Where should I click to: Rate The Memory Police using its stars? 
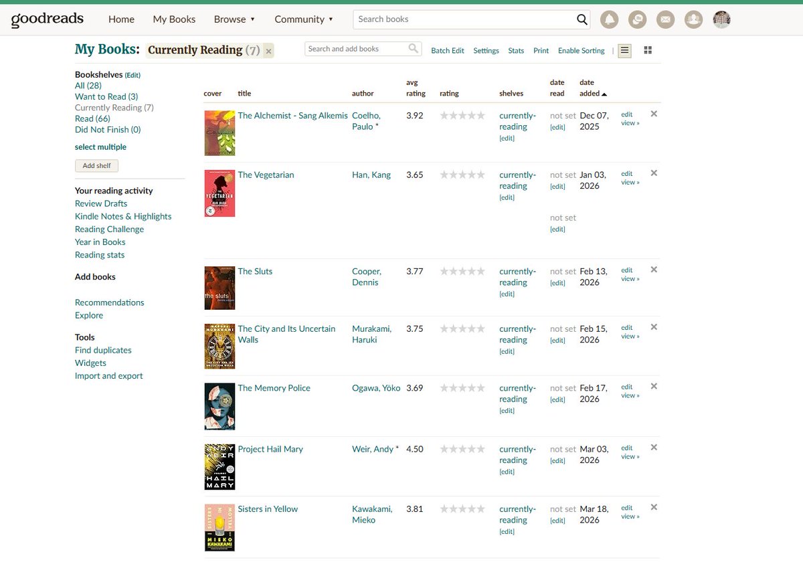click(x=462, y=387)
